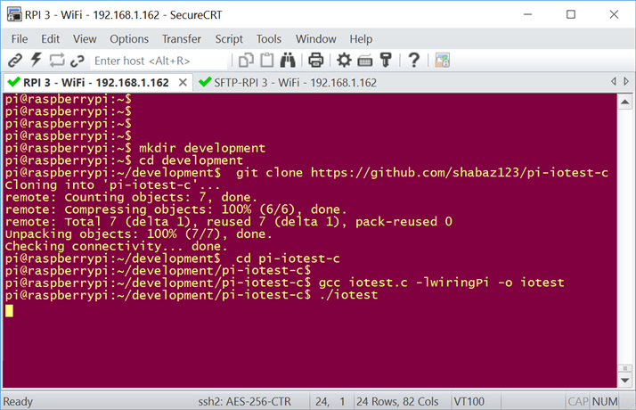Click the Paste clipboard toolbar icon

tap(267, 60)
